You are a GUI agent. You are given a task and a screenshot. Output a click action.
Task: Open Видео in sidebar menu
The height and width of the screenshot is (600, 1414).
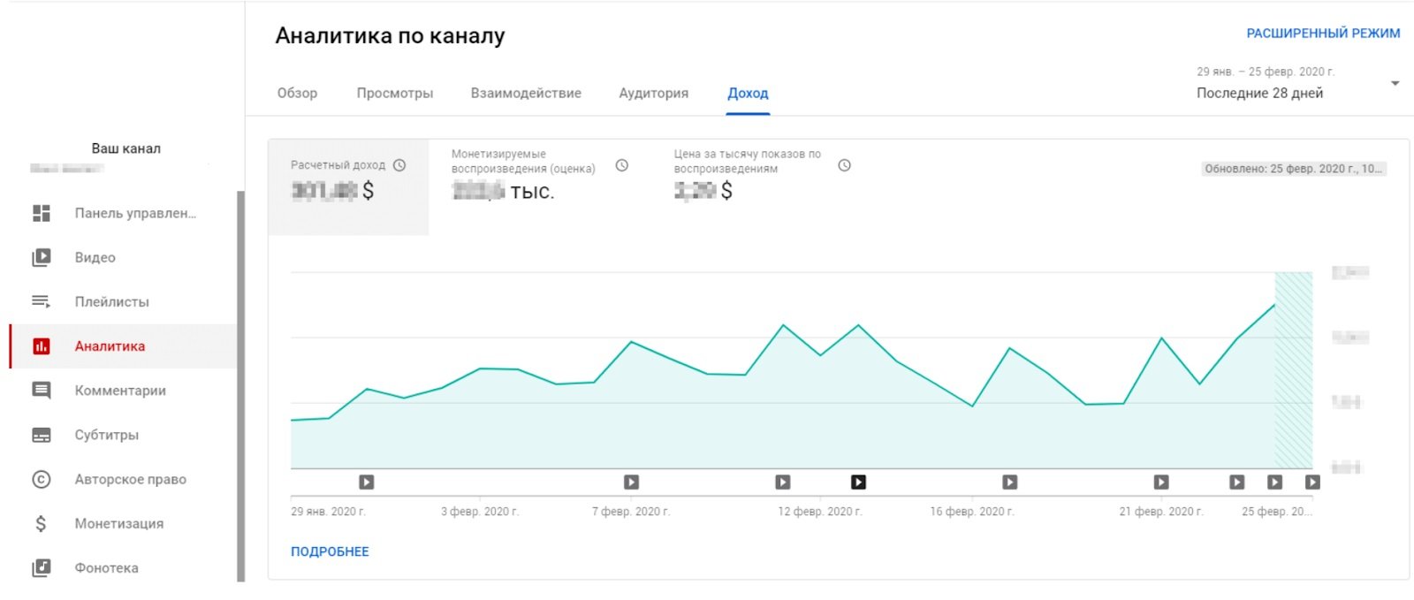(x=124, y=257)
